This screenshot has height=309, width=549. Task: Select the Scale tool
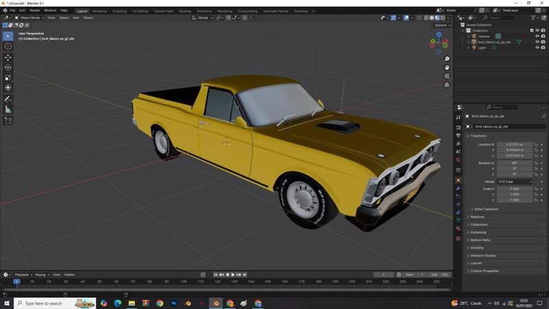[8, 78]
